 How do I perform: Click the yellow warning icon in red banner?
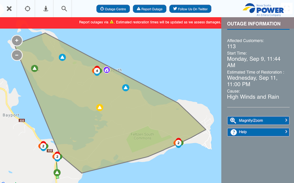coord(111,22)
